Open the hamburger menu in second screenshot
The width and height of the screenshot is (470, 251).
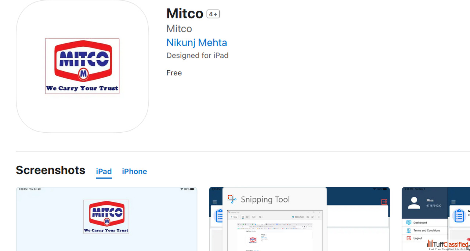pyautogui.click(x=215, y=202)
